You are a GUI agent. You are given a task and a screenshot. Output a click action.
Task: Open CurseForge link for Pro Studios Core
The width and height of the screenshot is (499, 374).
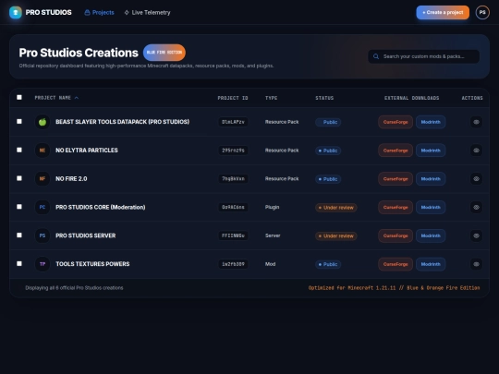click(x=396, y=208)
